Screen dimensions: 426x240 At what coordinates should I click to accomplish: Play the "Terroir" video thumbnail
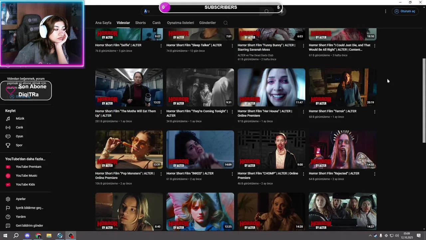tap(342, 87)
